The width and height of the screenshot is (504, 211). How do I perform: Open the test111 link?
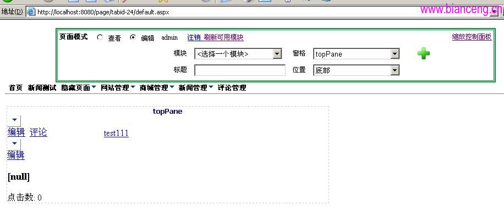click(116, 133)
